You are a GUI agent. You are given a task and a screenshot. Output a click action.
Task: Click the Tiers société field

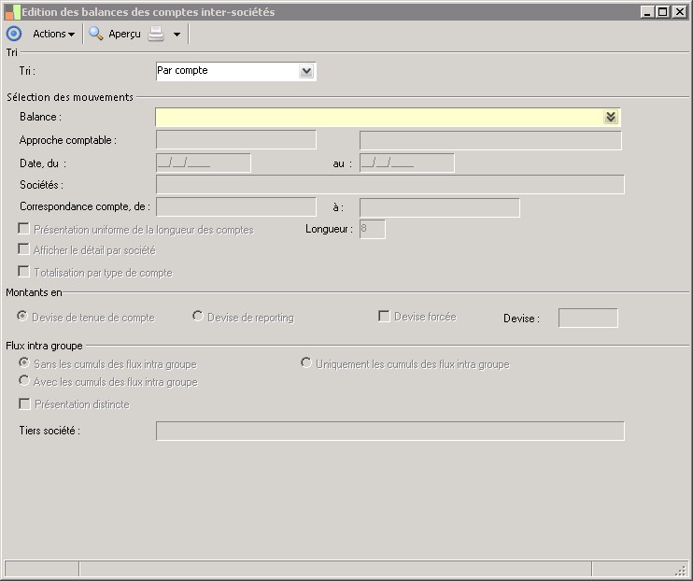(389, 431)
